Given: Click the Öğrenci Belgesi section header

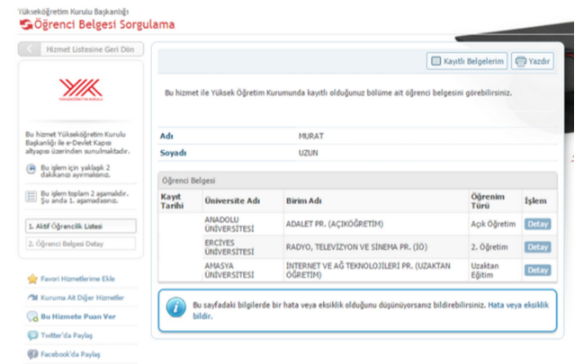Looking at the screenshot, I should pyautogui.click(x=357, y=181).
